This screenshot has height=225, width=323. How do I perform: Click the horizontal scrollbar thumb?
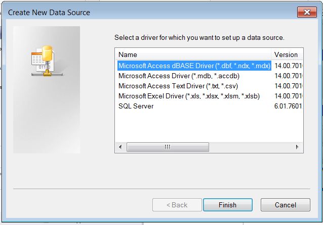point(167,147)
